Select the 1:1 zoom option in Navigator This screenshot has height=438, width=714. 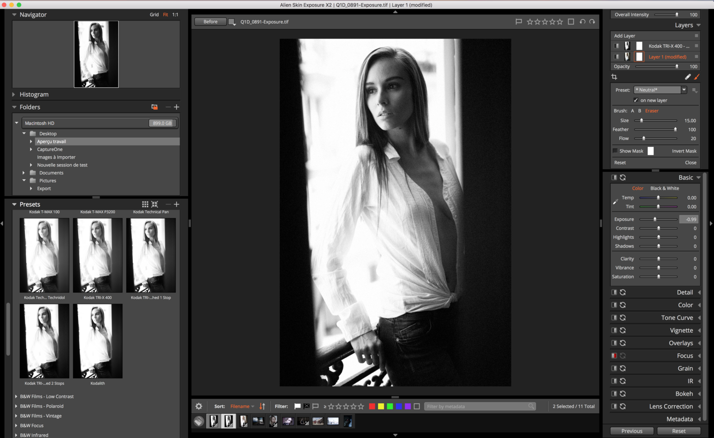tap(175, 15)
